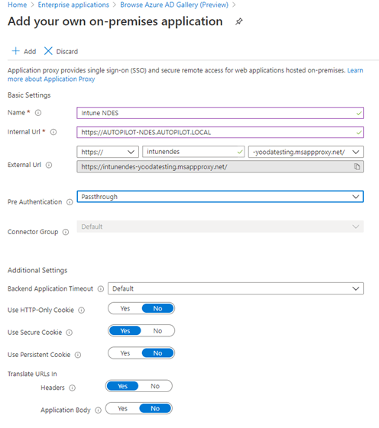Show info tooltip for Connector Group
This screenshot has height=428, width=379.
pos(66,232)
